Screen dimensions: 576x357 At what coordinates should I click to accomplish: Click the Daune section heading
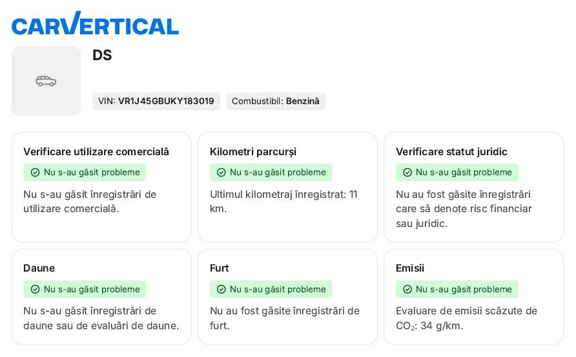(x=39, y=268)
